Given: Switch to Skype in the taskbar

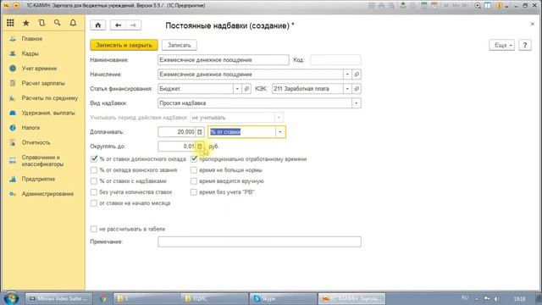Looking at the screenshot, I should click(x=283, y=299).
